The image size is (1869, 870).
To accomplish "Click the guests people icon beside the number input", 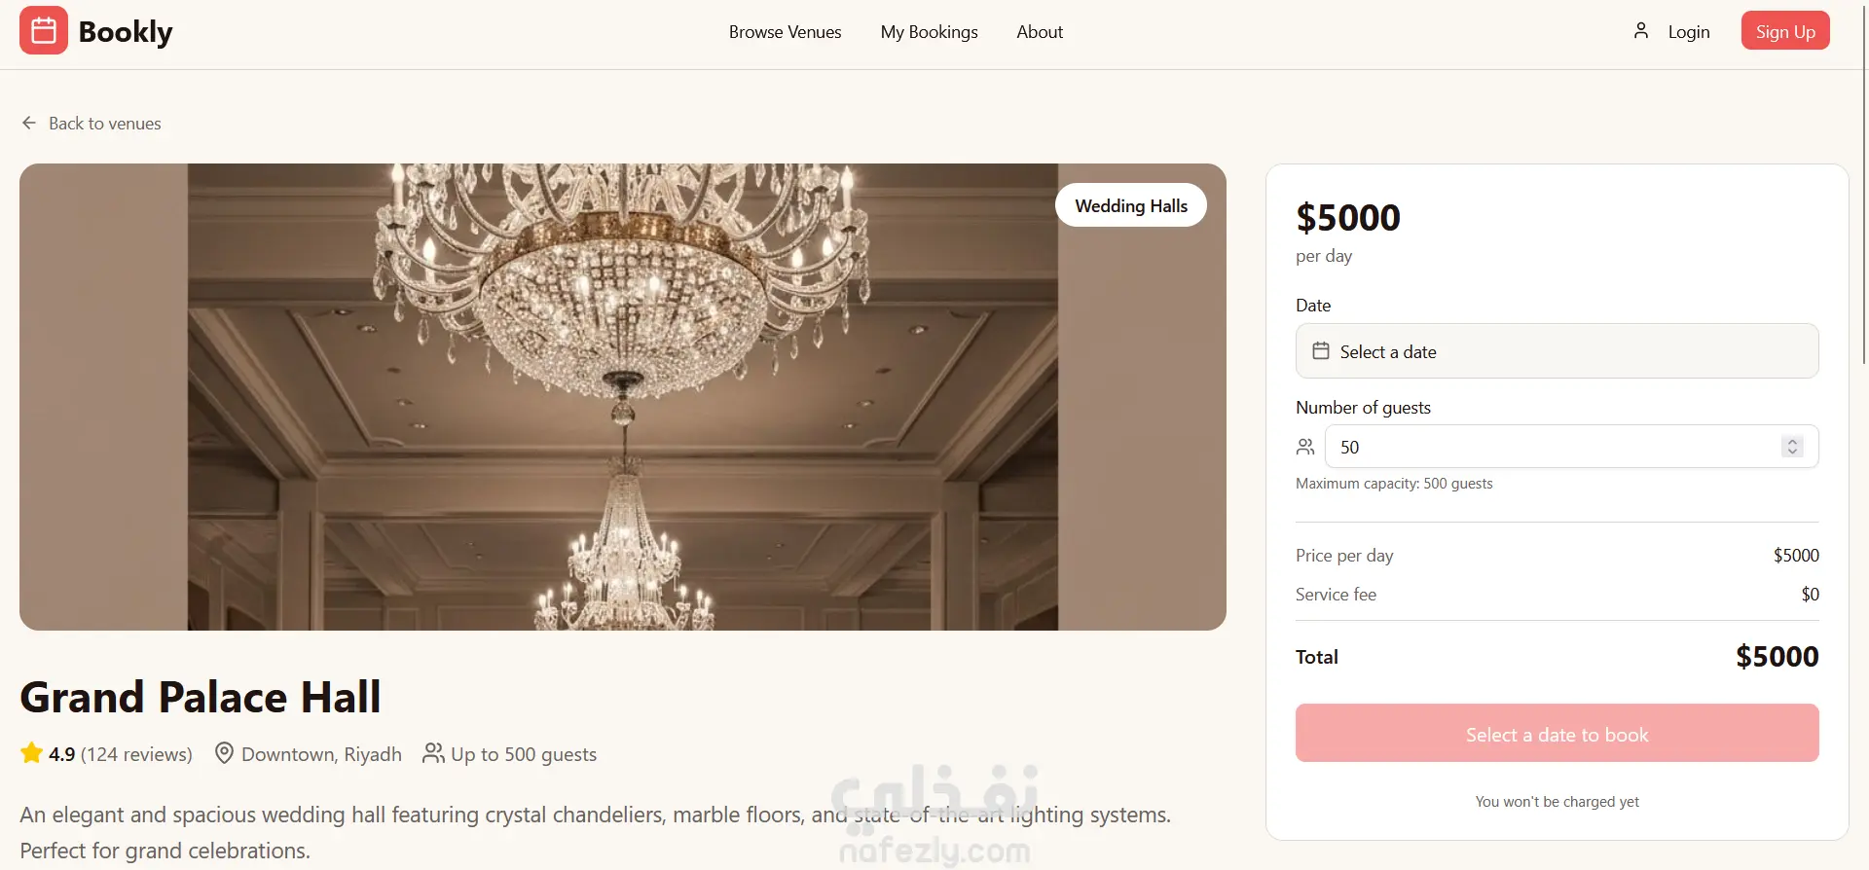I will point(1305,447).
